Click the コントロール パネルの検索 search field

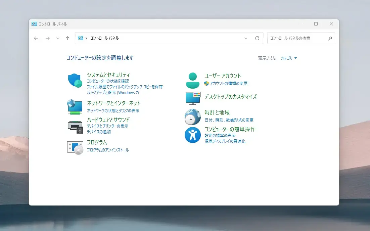(297, 38)
